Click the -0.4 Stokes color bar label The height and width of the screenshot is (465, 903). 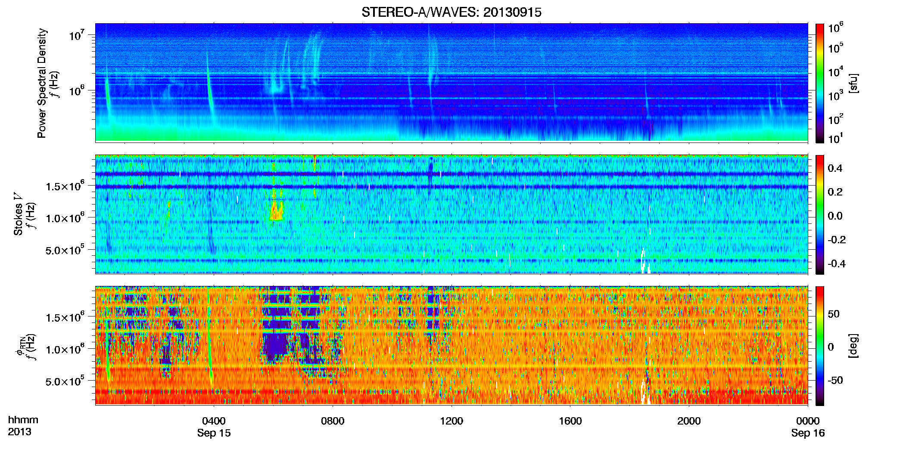coord(837,264)
